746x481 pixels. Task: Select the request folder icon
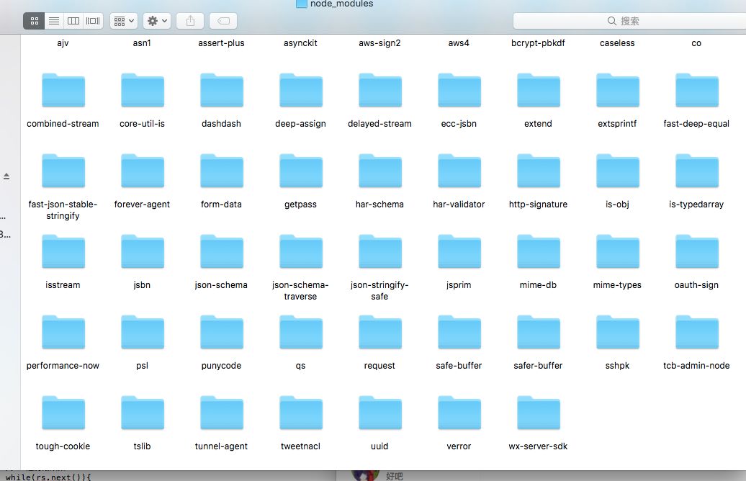click(380, 332)
